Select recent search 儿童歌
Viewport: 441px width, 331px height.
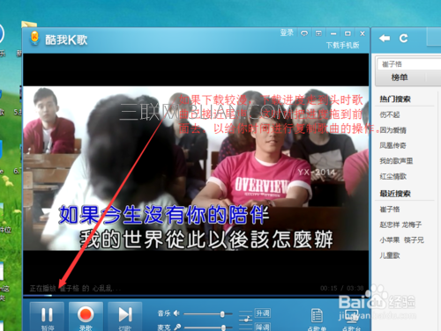click(x=390, y=255)
